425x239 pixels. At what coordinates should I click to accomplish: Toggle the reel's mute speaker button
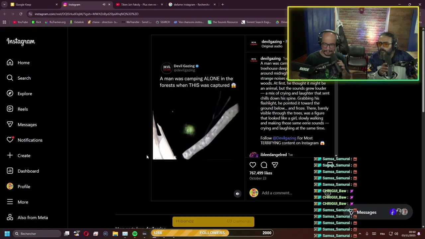click(x=237, y=194)
